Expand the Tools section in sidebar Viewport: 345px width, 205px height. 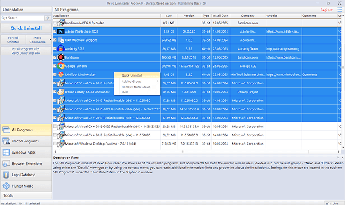pos(26,195)
